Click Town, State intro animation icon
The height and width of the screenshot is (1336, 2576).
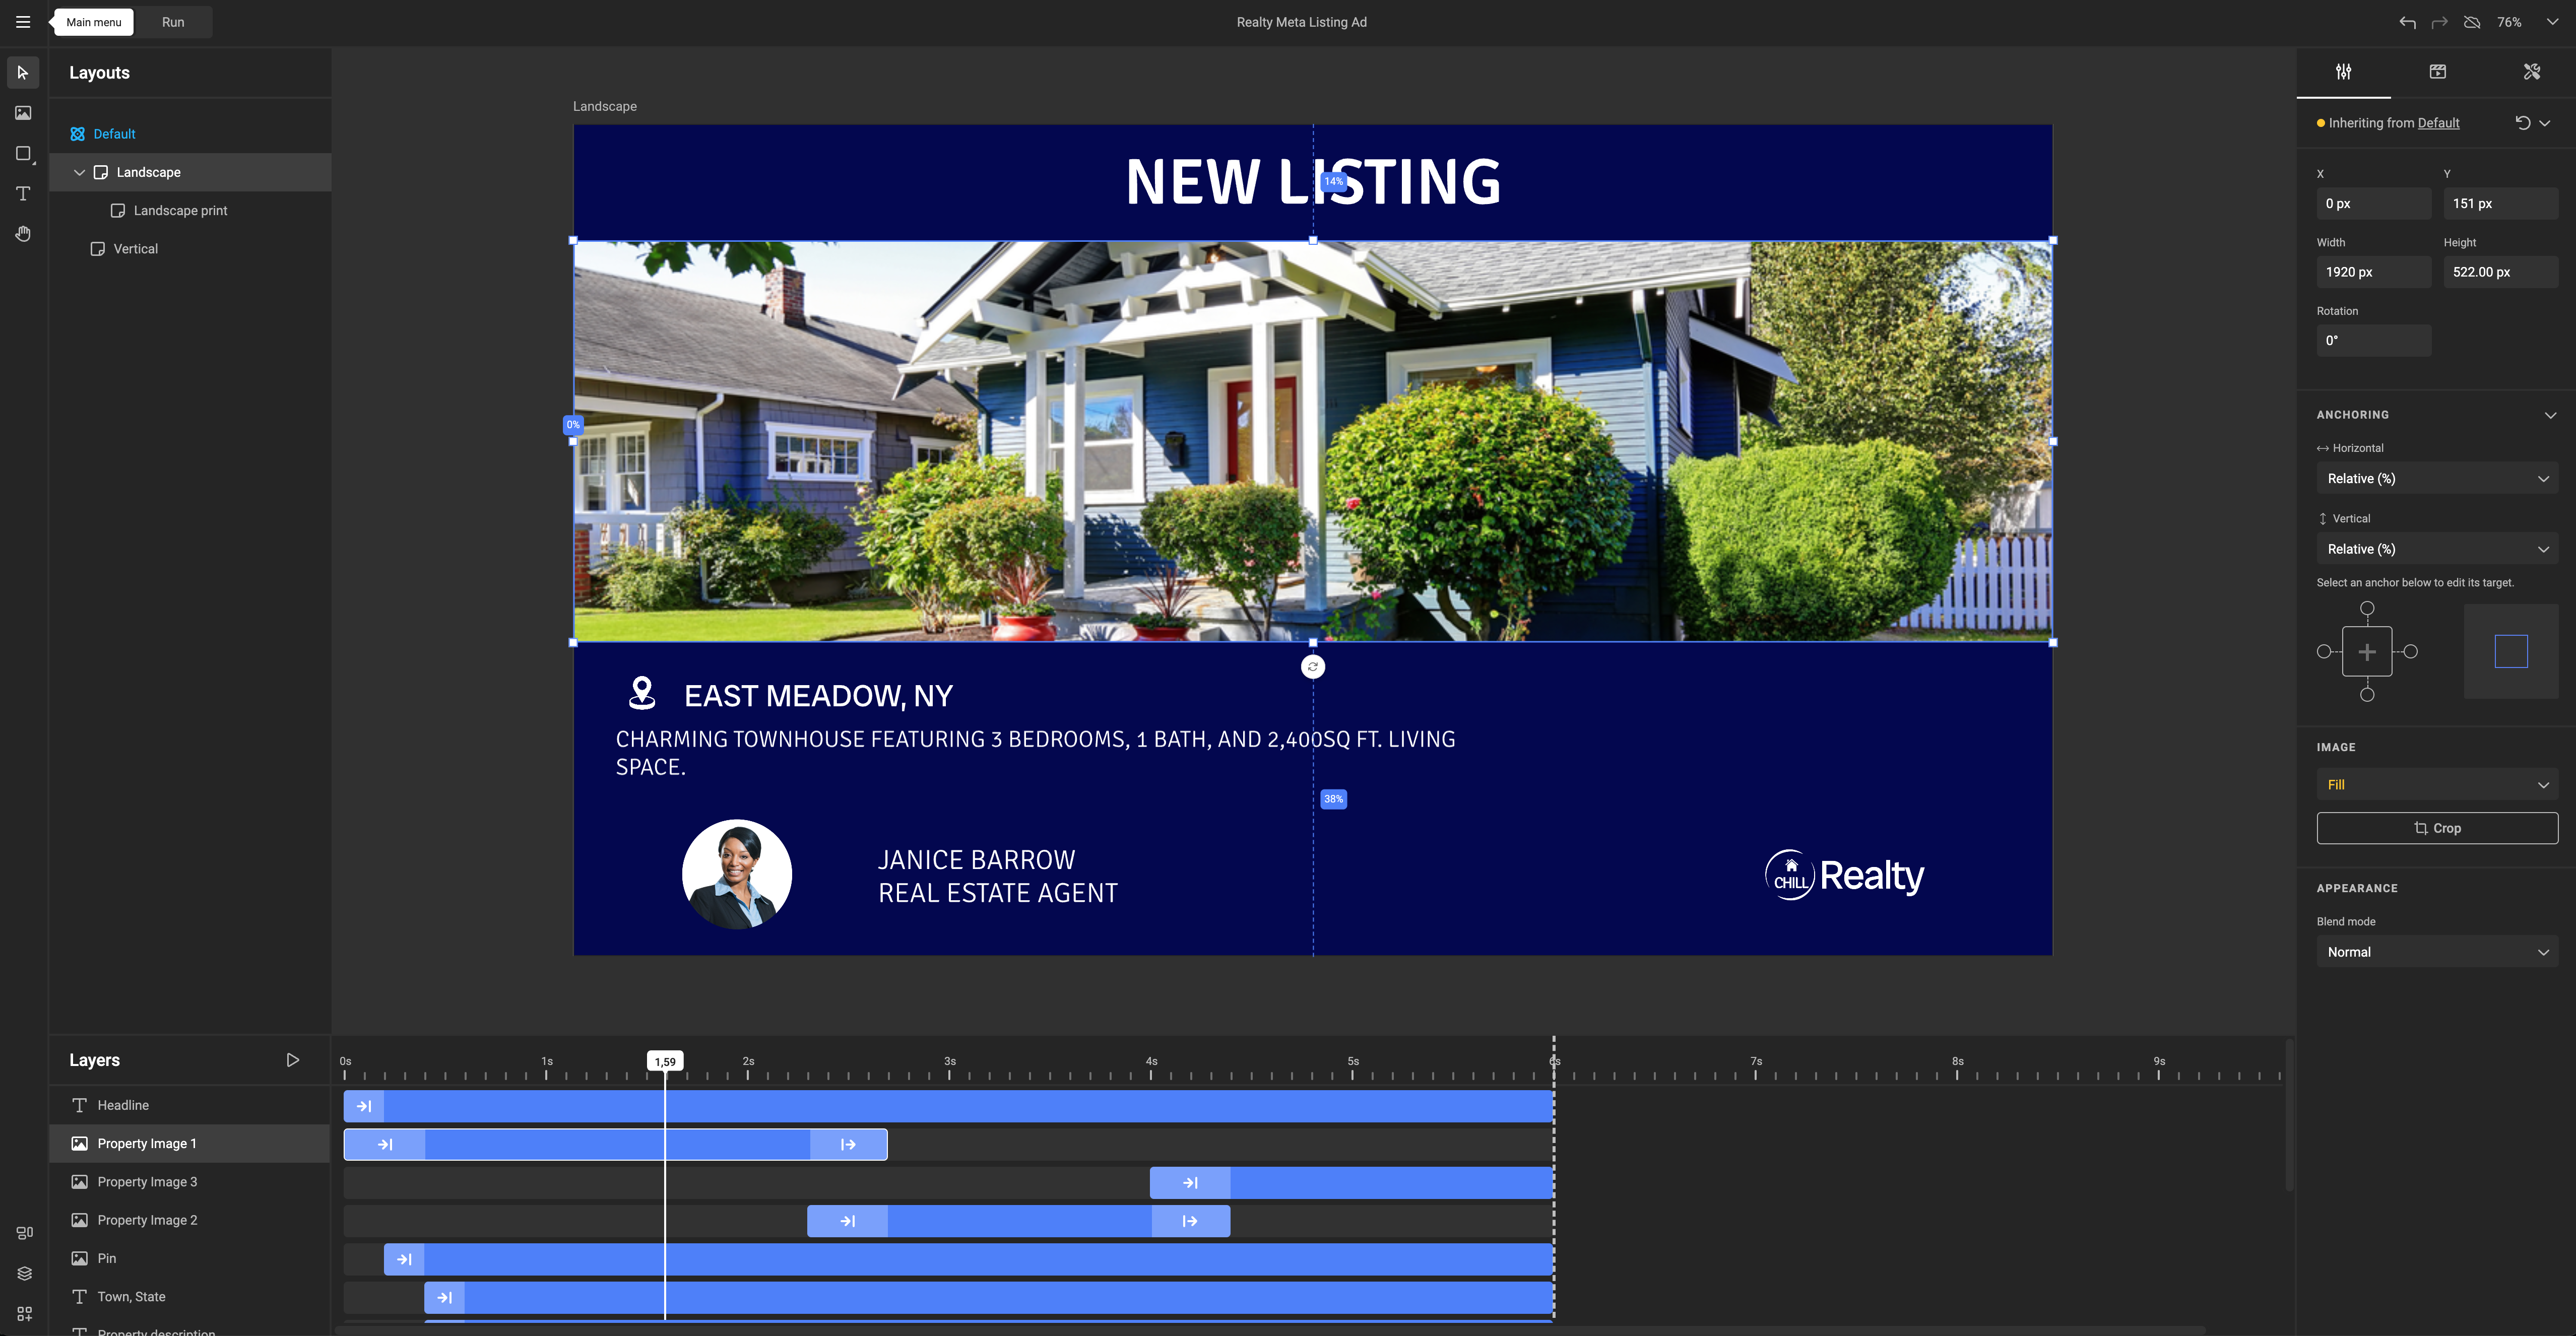pos(445,1298)
